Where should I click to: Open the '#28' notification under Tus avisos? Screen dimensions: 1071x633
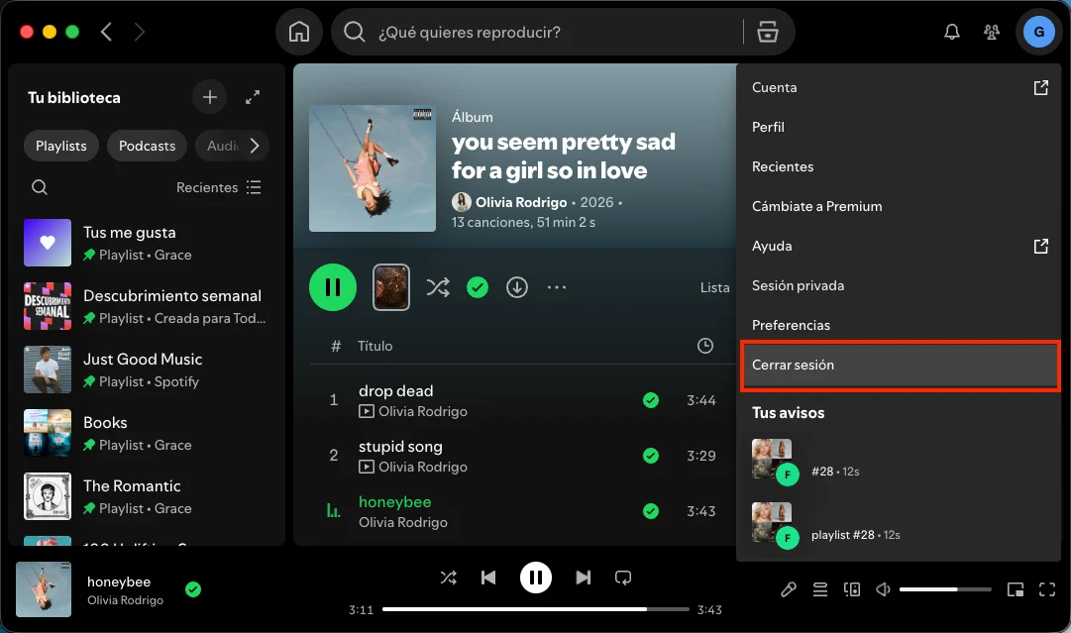[x=900, y=463]
